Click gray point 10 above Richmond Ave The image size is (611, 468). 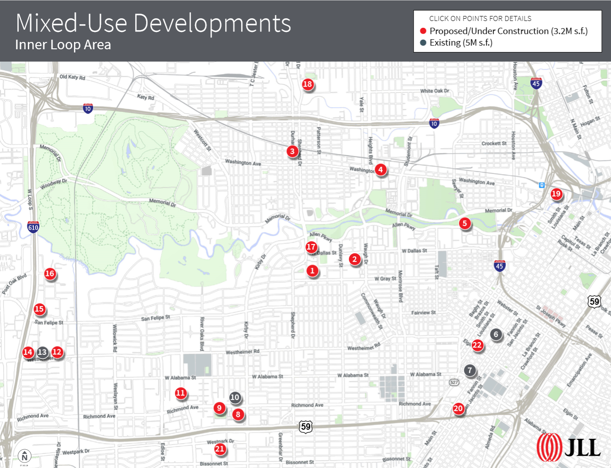pos(235,398)
